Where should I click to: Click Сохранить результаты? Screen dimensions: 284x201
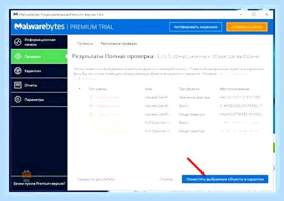click(x=96, y=180)
